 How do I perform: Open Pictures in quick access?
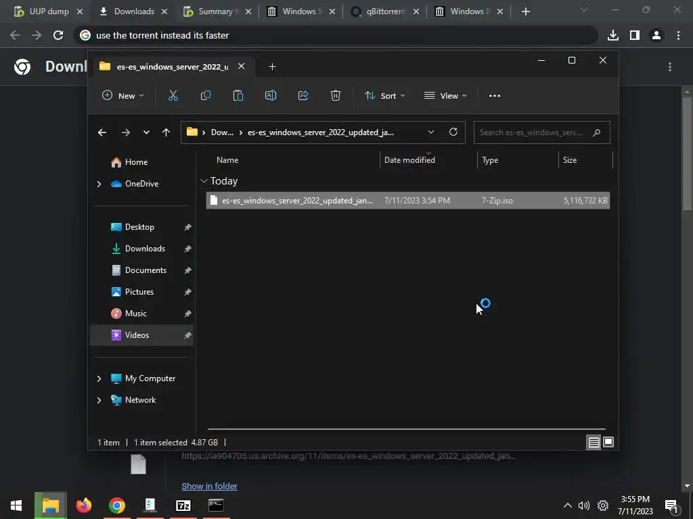(141, 292)
